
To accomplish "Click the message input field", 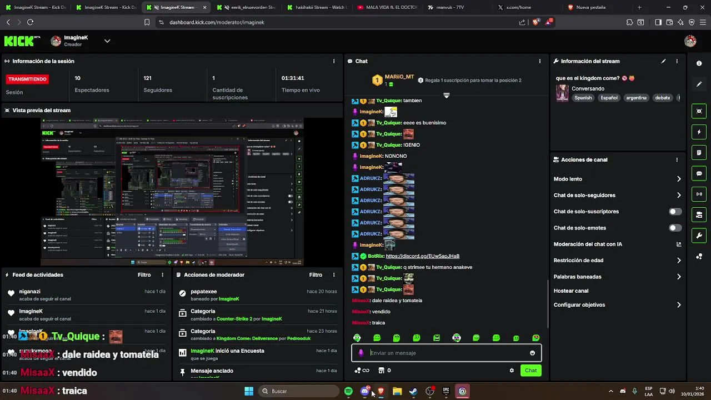I will (447, 353).
